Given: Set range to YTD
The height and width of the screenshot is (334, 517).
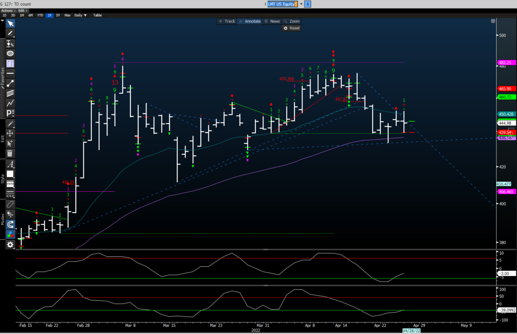Looking at the screenshot, I should click(x=40, y=15).
